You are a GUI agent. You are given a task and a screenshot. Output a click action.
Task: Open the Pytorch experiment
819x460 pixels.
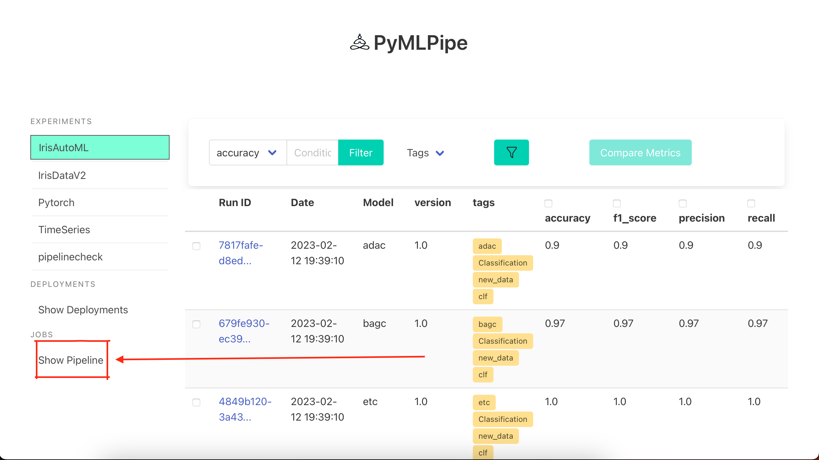pyautogui.click(x=56, y=203)
